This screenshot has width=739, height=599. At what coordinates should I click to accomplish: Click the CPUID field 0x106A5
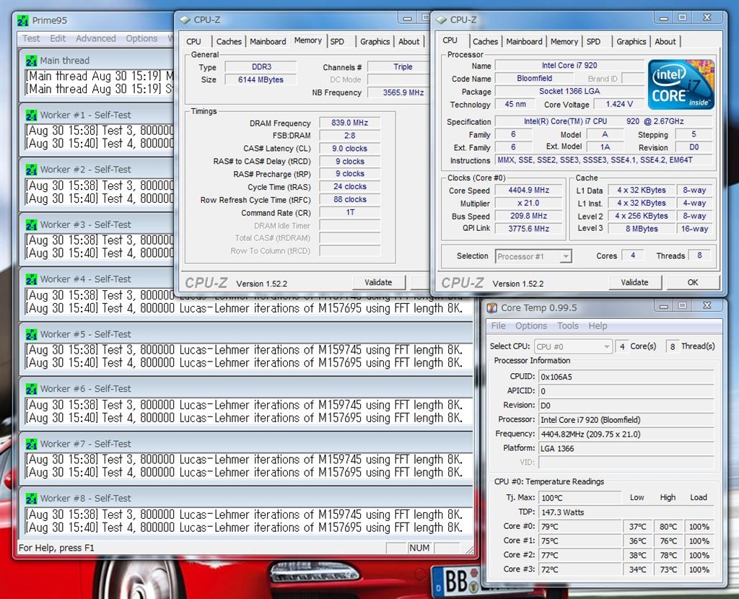click(626, 377)
